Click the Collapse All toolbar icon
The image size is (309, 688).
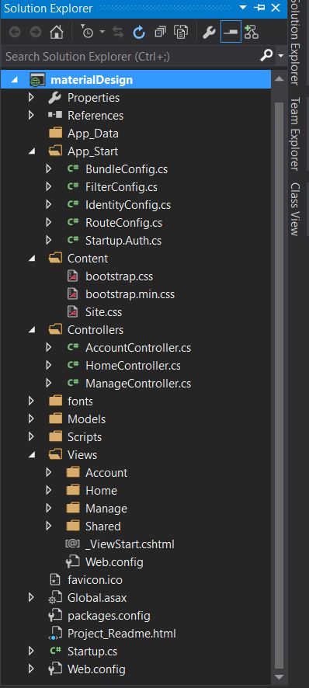[x=160, y=32]
